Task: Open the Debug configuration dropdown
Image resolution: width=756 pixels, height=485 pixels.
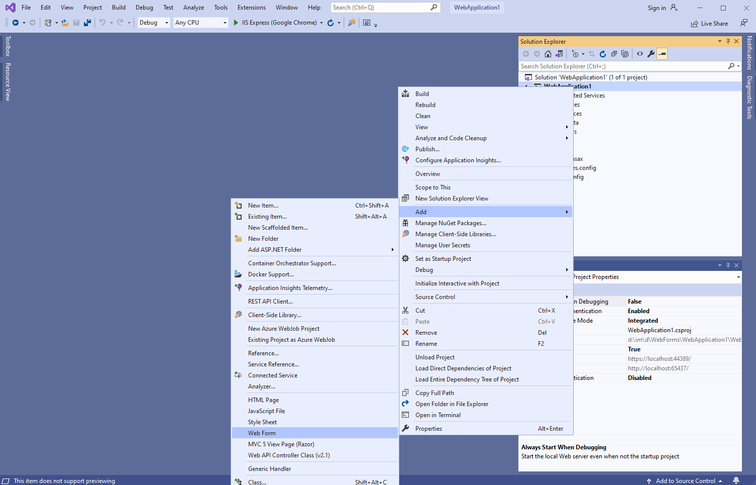Action: pyautogui.click(x=154, y=23)
